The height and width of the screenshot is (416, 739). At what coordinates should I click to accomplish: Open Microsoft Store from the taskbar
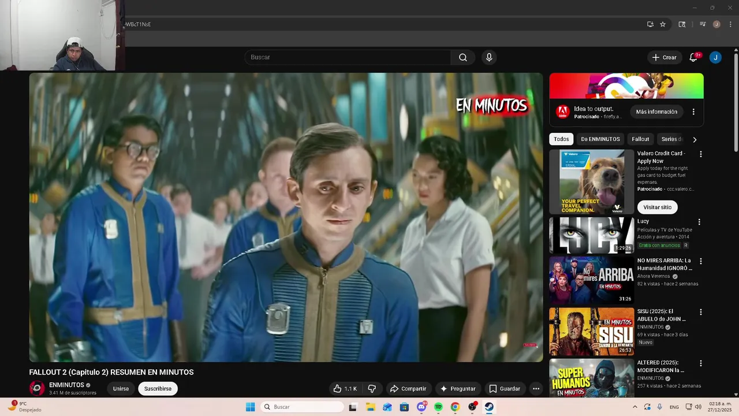pyautogui.click(x=404, y=407)
